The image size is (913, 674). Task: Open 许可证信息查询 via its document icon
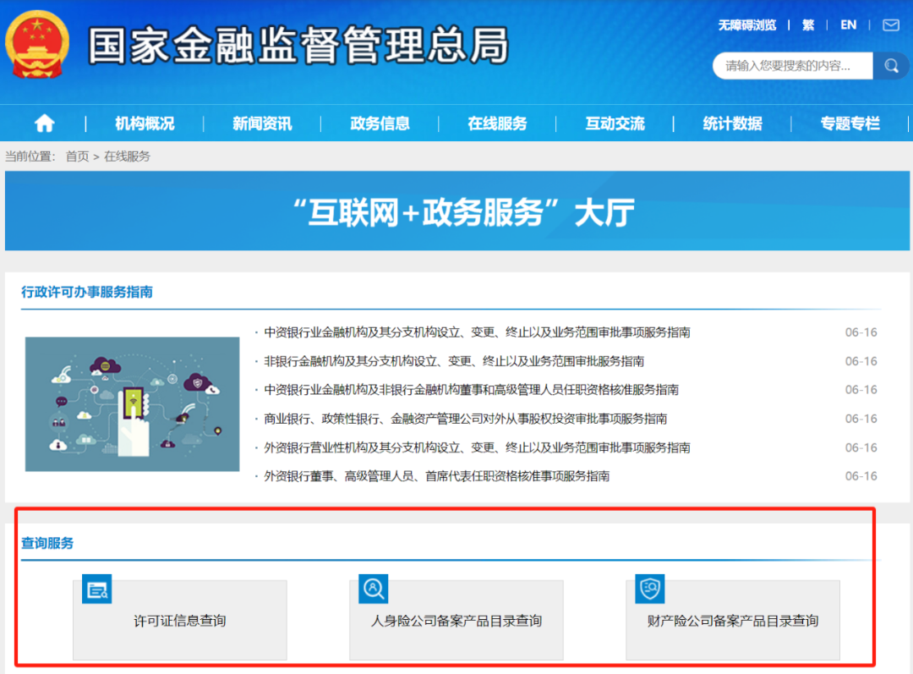96,589
